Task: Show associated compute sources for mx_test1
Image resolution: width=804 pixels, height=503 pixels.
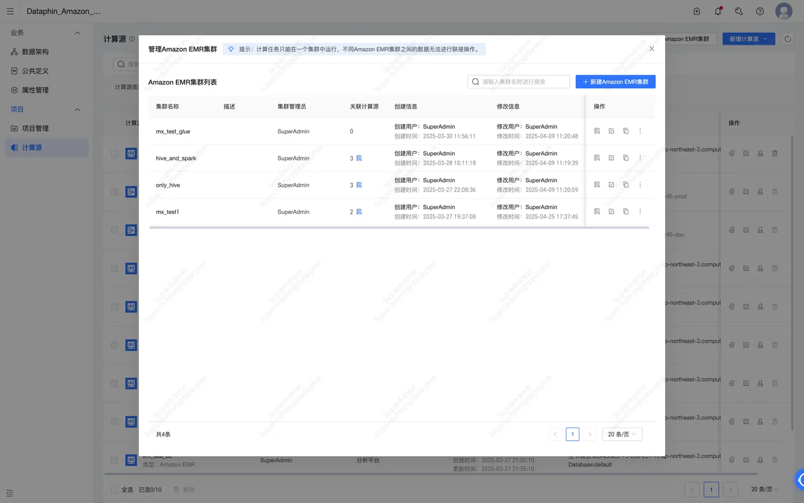Action: (x=360, y=212)
